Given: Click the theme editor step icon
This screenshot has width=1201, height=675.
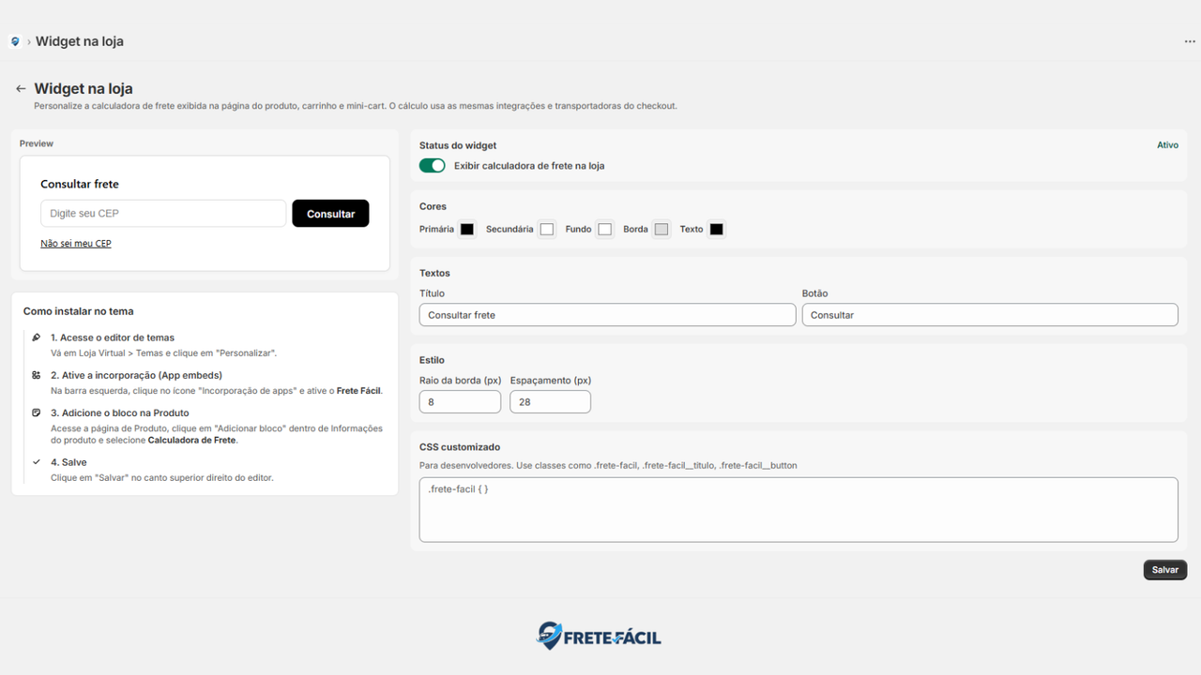Looking at the screenshot, I should click(36, 337).
